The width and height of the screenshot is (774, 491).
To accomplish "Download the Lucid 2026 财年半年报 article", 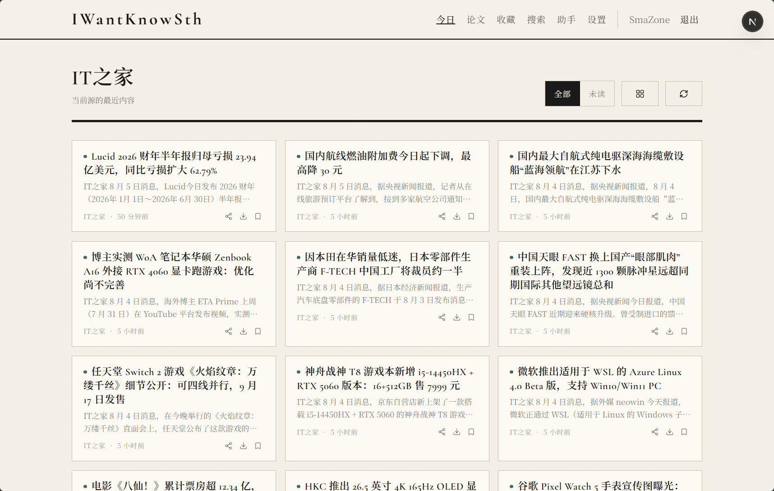I will (244, 216).
